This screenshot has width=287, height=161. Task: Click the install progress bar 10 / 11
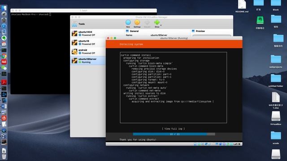(x=174, y=134)
